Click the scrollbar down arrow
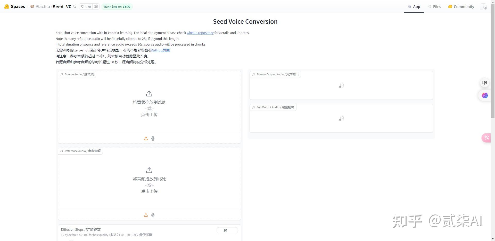 click(493, 239)
